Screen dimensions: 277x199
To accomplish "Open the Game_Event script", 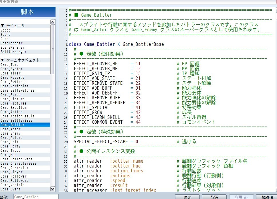I will point(25,189).
